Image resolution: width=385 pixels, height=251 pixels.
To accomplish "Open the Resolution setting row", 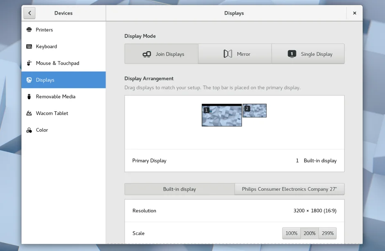I will [x=234, y=210].
